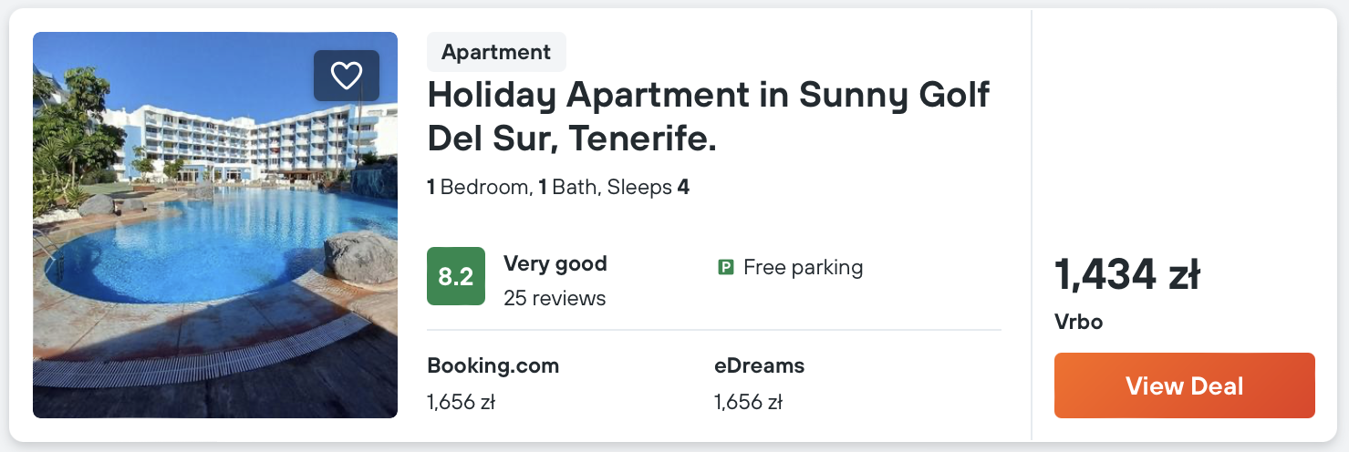This screenshot has height=452, width=1349.
Task: Choose the eDreams provider offer
Action: pyautogui.click(x=759, y=366)
